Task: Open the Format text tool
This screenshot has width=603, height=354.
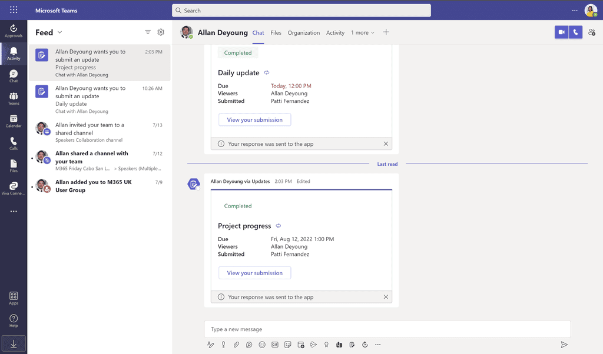Action: [210, 345]
